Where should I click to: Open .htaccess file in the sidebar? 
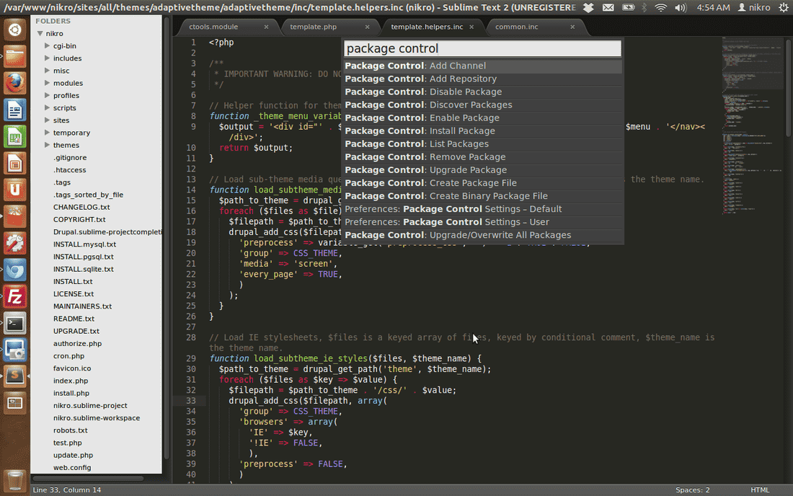point(69,170)
